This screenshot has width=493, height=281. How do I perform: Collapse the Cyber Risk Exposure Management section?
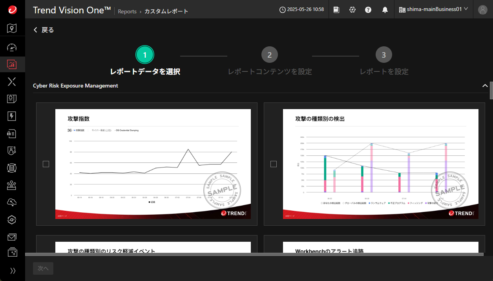[x=485, y=86]
